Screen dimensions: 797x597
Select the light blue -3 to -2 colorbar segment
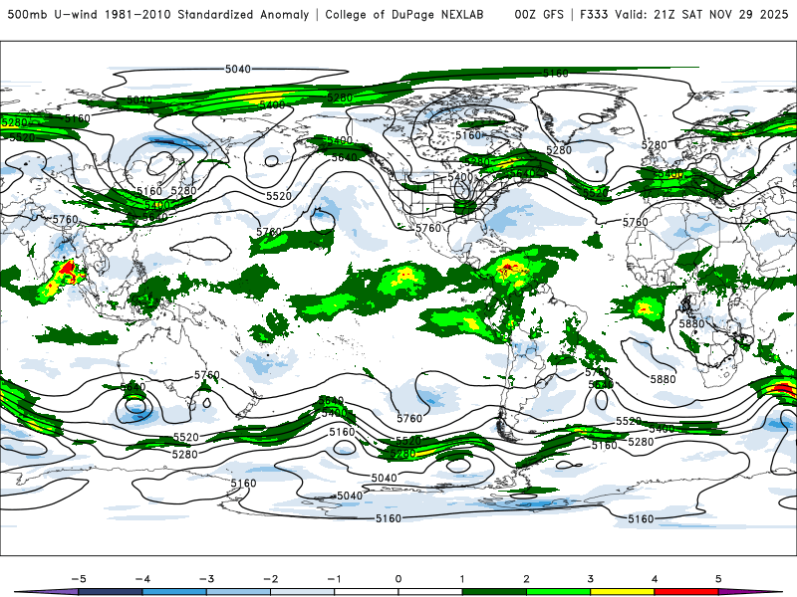[238, 592]
